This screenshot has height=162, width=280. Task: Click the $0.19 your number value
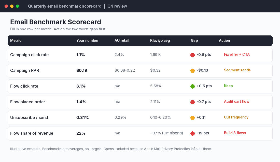82,71
